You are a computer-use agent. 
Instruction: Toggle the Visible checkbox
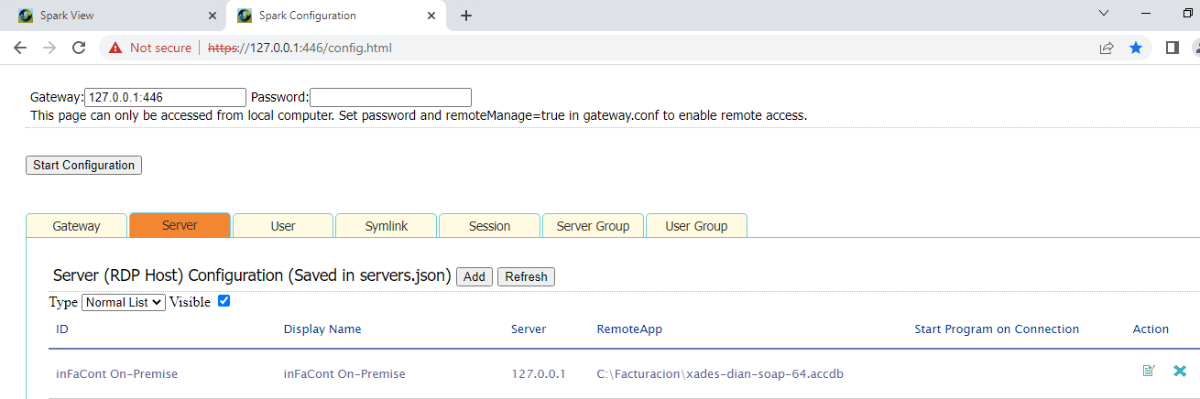(x=224, y=300)
